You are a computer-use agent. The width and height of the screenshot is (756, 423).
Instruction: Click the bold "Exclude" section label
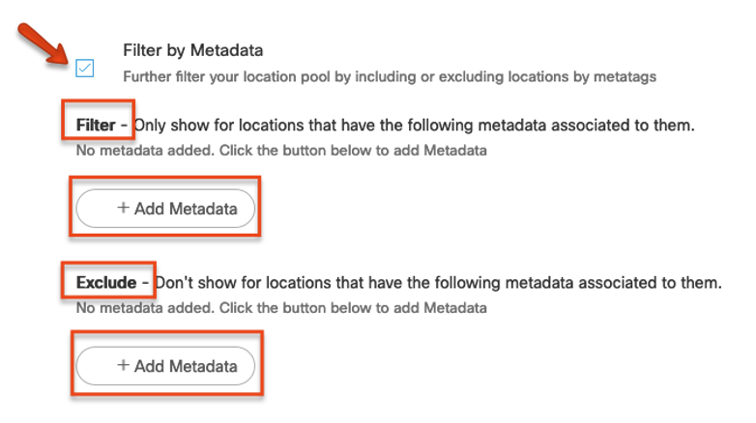(x=106, y=283)
